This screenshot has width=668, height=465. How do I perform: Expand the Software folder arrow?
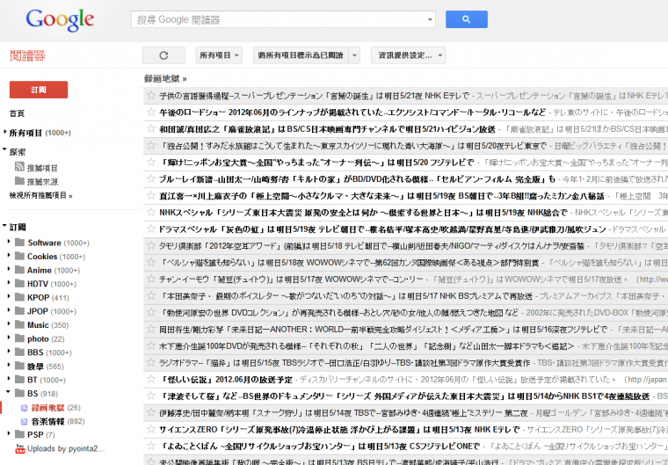tap(9, 242)
